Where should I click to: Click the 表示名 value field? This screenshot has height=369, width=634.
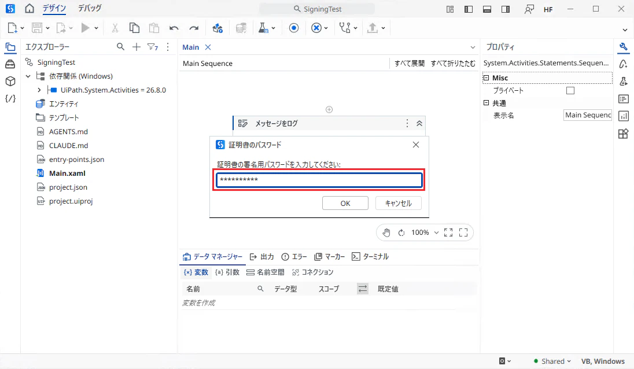(588, 115)
